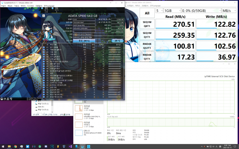Open the 테마(T) menu in CrystalDiskInfo

[23, 6]
